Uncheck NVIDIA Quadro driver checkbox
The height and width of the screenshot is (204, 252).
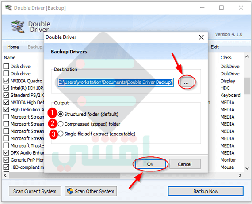pos(6,81)
